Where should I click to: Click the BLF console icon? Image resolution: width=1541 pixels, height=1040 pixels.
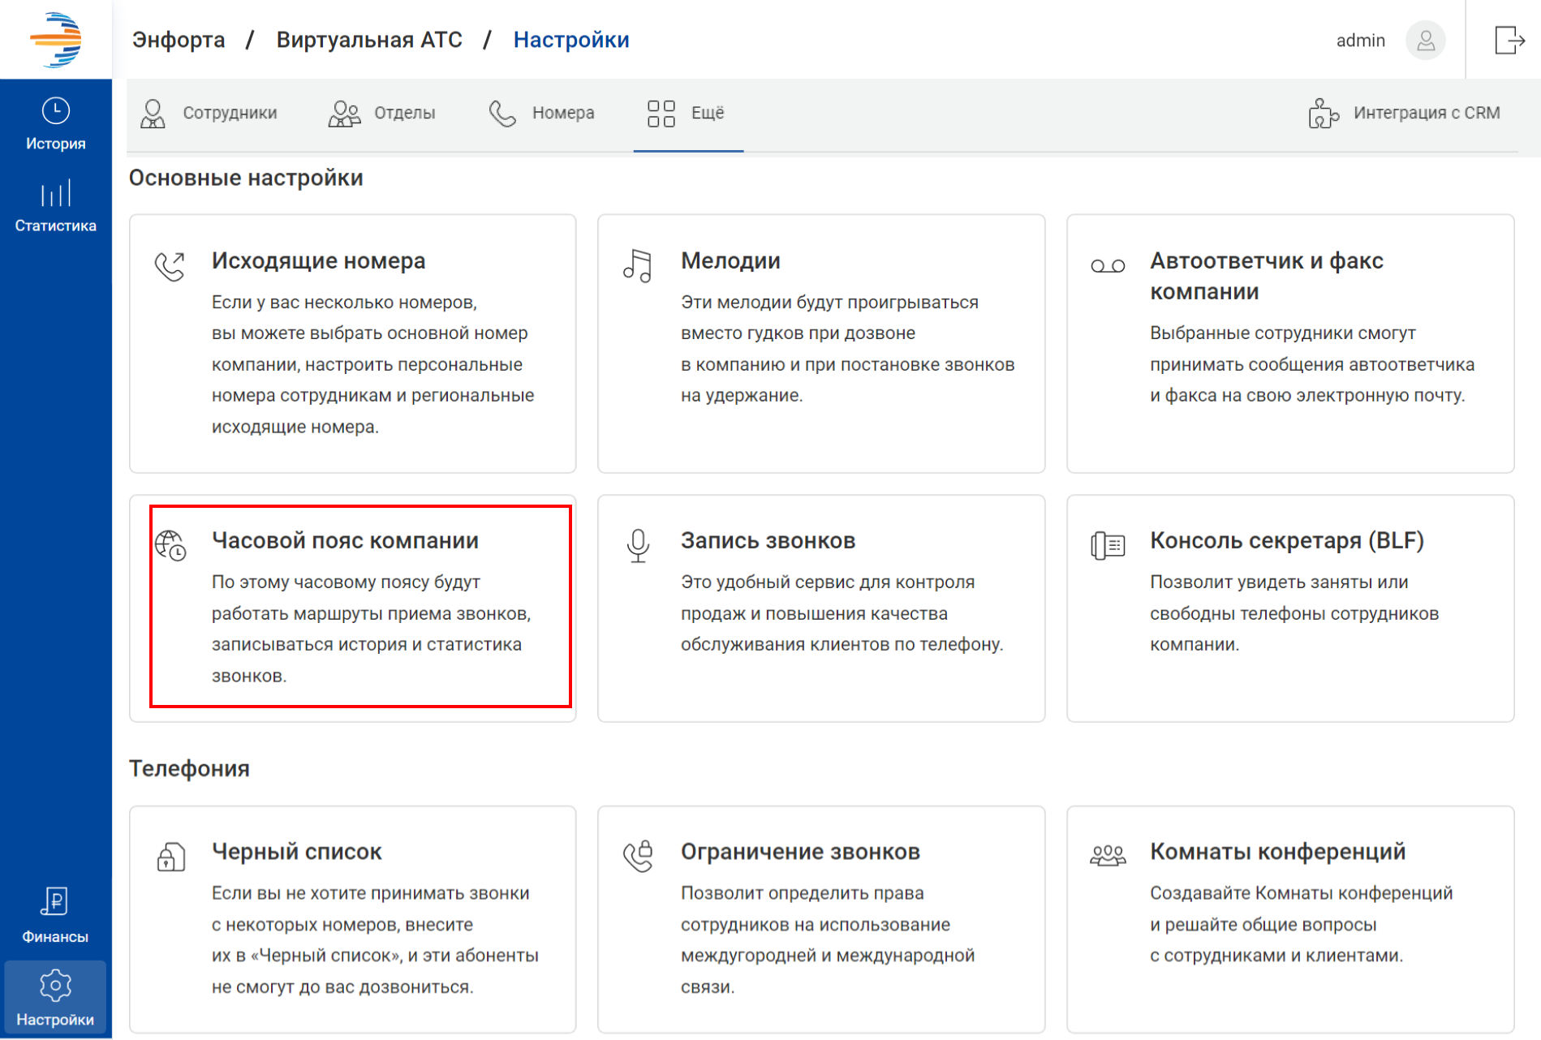click(x=1108, y=545)
